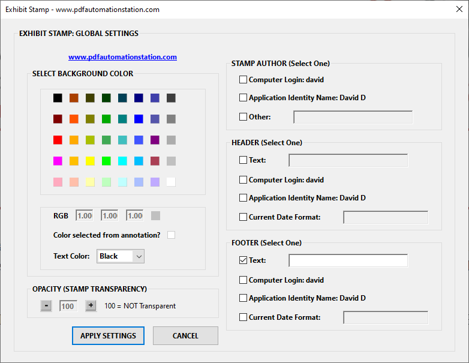Enable the Header Text checkbox
This screenshot has height=363, width=469.
pyautogui.click(x=243, y=160)
